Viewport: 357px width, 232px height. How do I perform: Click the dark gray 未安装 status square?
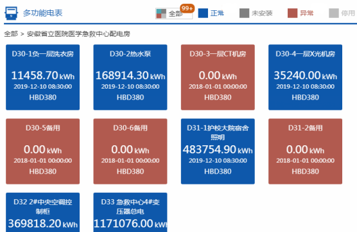point(244,13)
